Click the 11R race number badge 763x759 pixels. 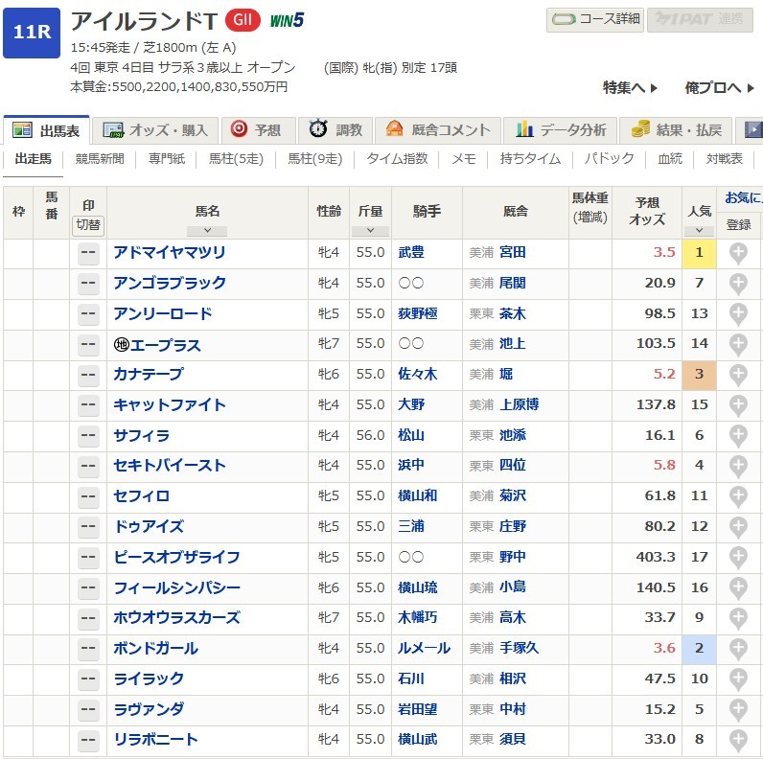32,32
